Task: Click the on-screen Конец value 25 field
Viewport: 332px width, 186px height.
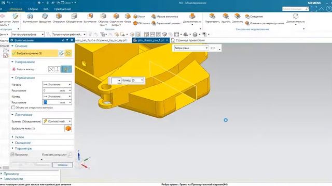Action: click(135, 81)
